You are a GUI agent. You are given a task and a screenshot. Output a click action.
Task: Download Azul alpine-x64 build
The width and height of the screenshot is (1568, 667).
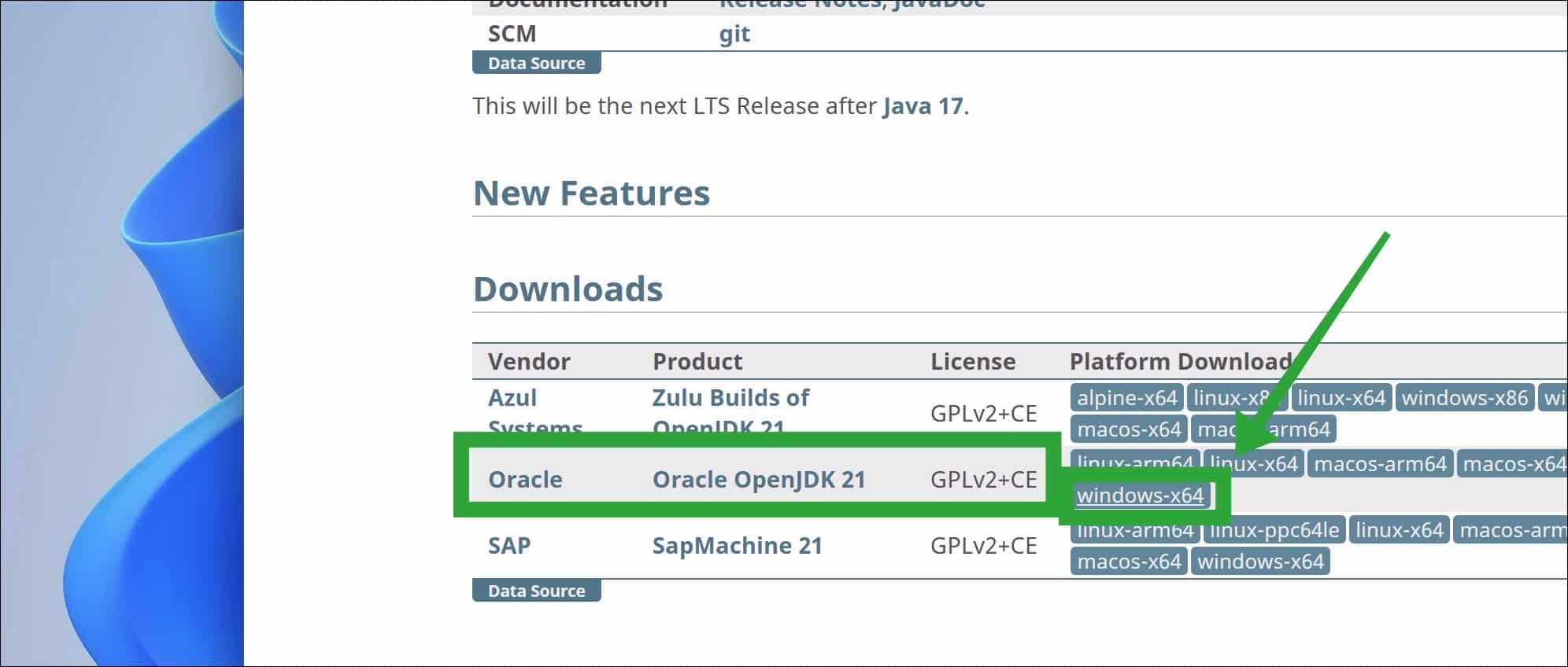(1126, 398)
